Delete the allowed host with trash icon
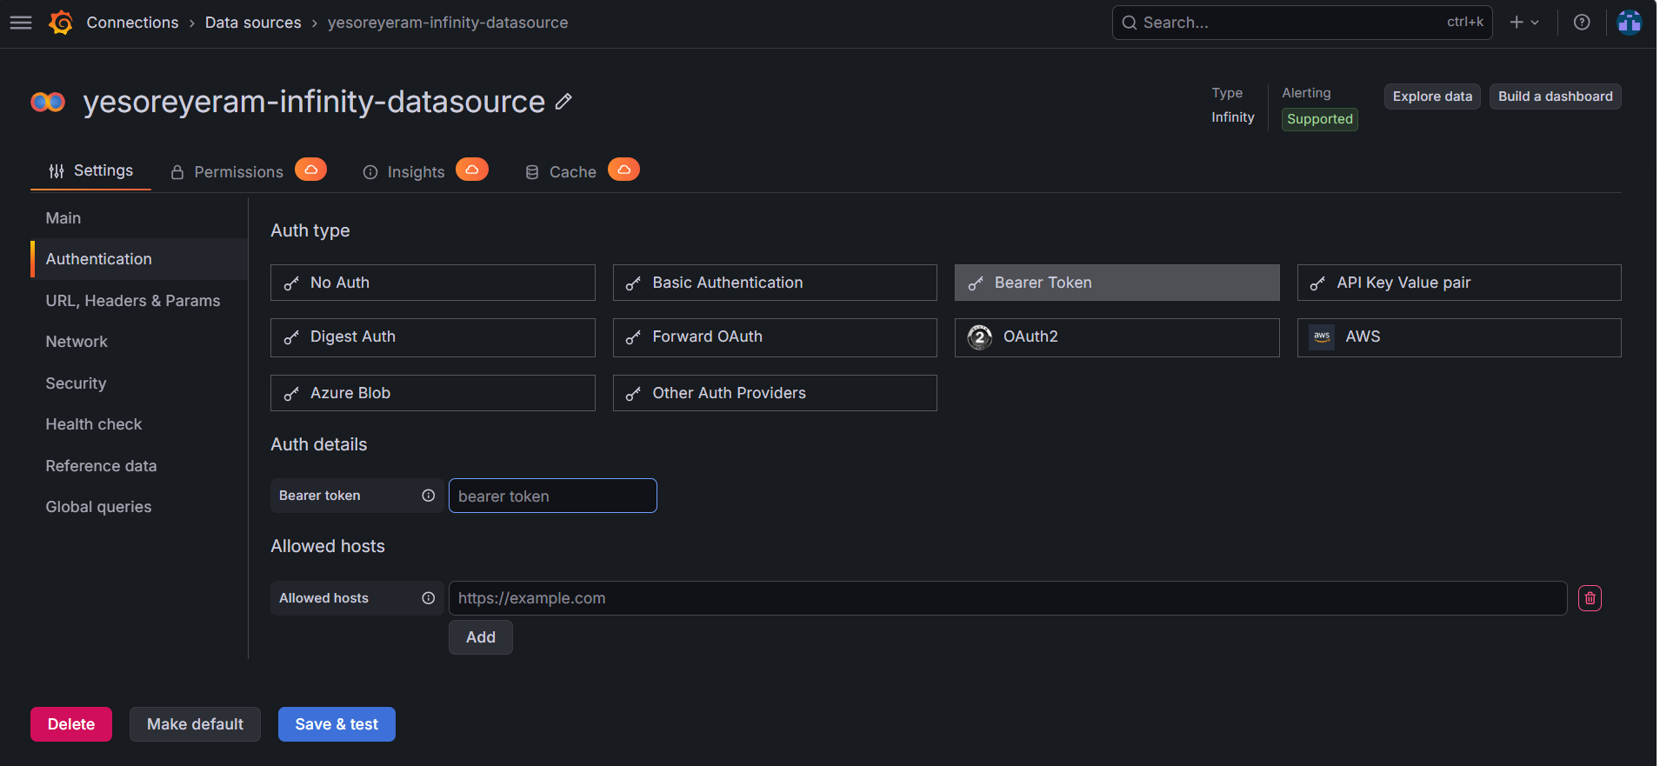The height and width of the screenshot is (766, 1660). click(1590, 598)
